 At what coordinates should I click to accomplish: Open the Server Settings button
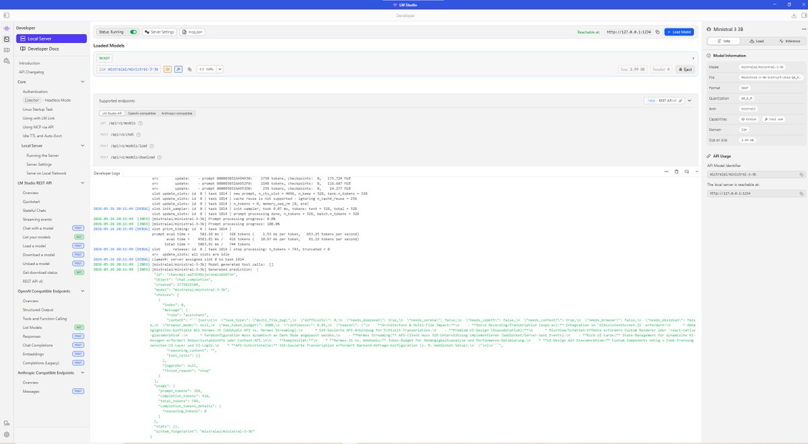click(159, 32)
